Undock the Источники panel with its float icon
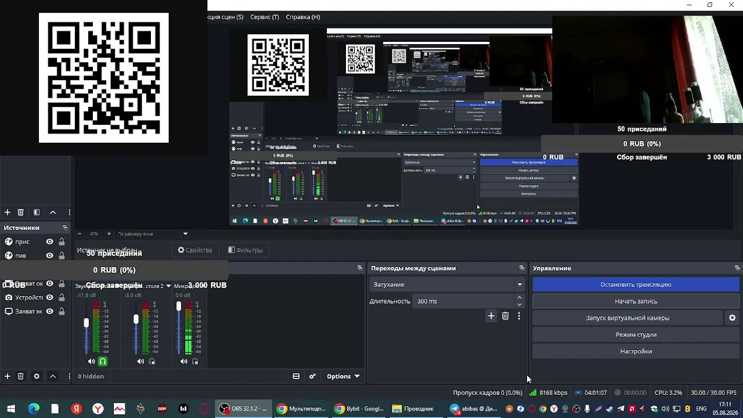 pyautogui.click(x=65, y=228)
